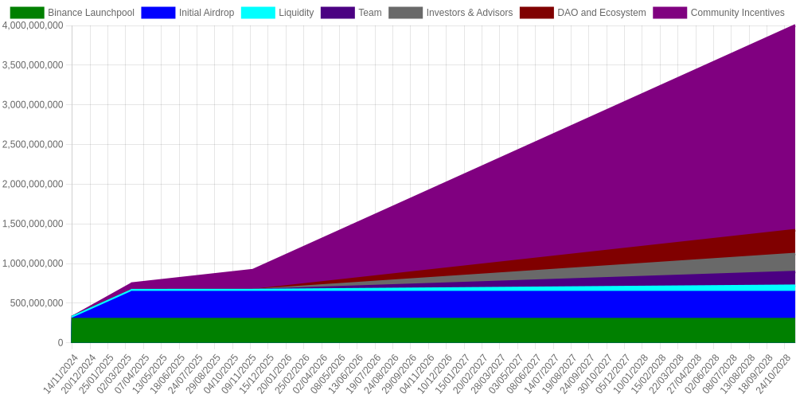Viewport: 796px width, 398px height.
Task: Click the 24/10/2028 date label
Action: click(x=774, y=373)
